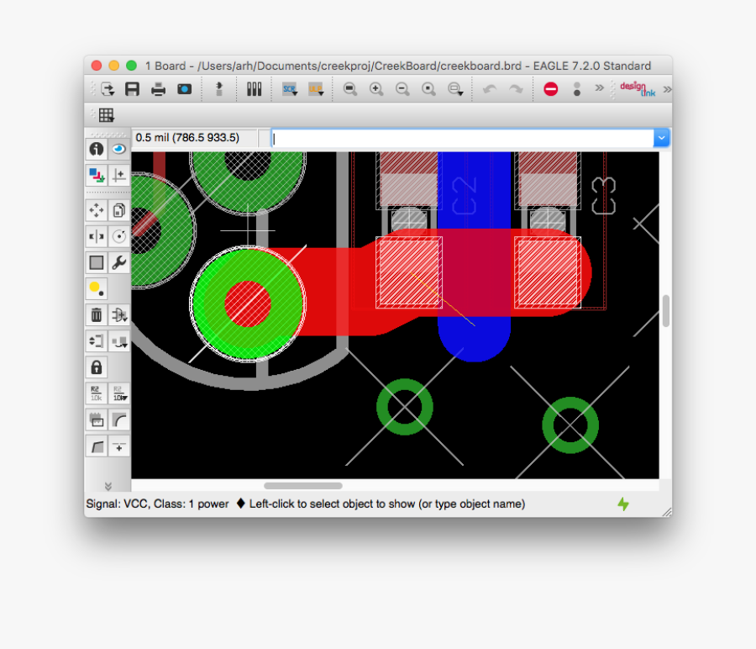Open the CAM processor camera icon

184,89
